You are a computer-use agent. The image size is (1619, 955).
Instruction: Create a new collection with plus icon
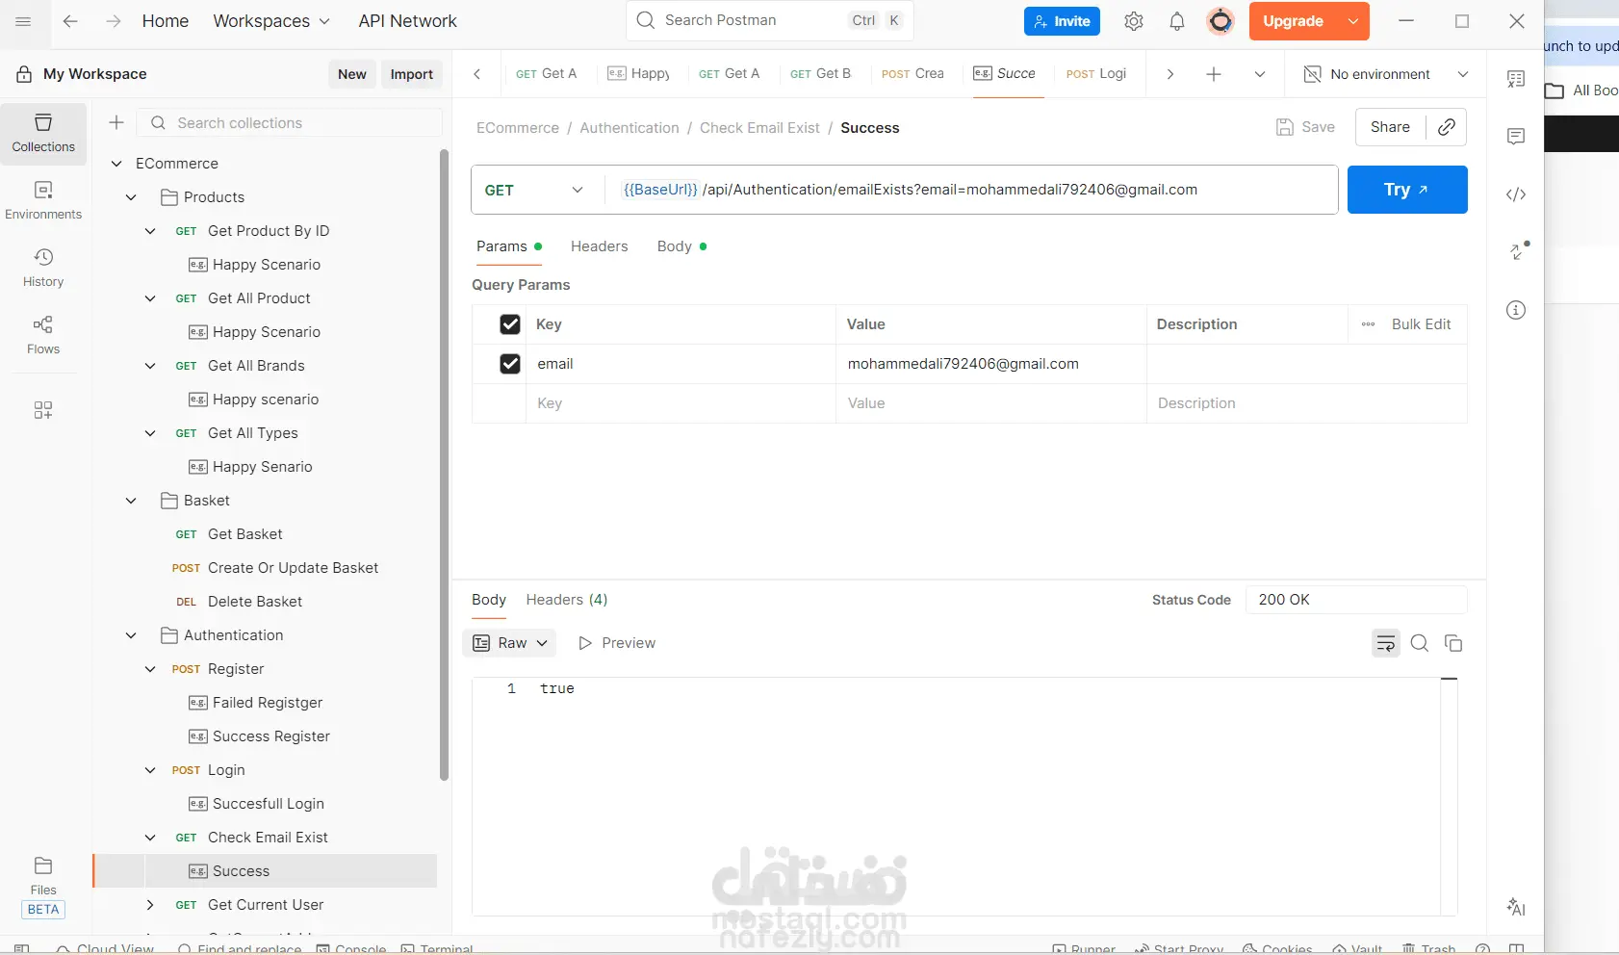[116, 122]
